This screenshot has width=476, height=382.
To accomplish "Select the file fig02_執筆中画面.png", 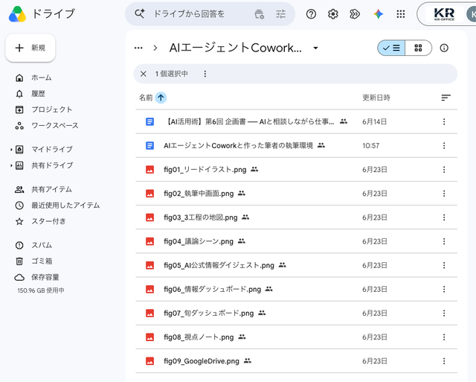I will (x=296, y=194).
